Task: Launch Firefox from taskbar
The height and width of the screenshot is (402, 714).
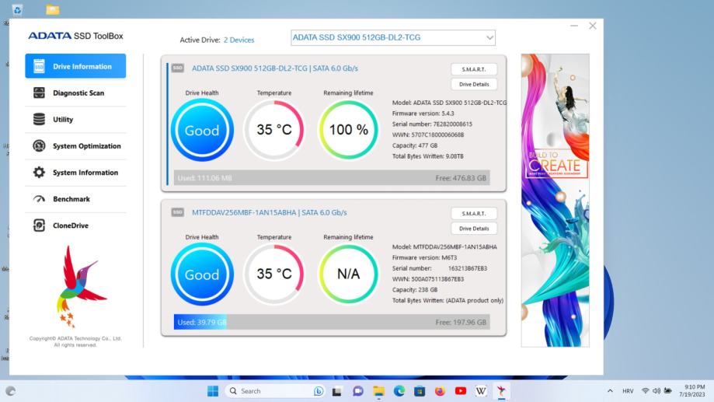Action: 440,391
